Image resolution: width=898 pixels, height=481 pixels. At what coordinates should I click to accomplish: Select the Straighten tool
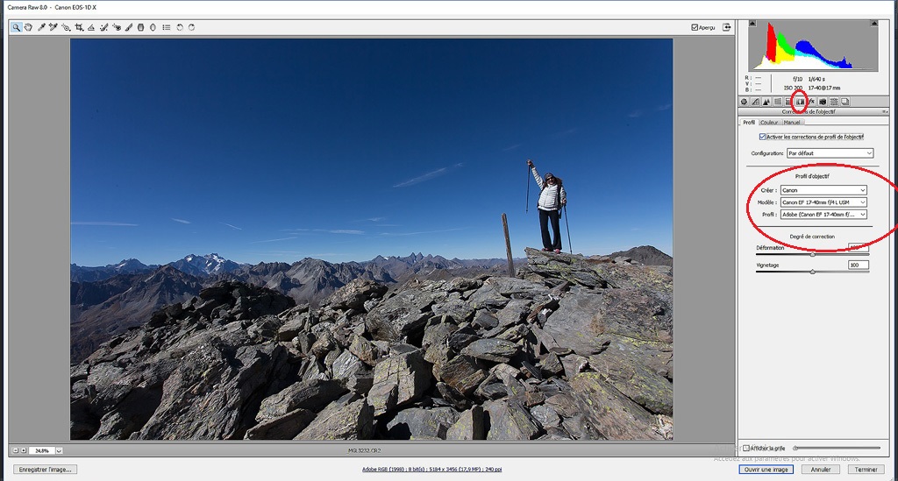coord(91,27)
